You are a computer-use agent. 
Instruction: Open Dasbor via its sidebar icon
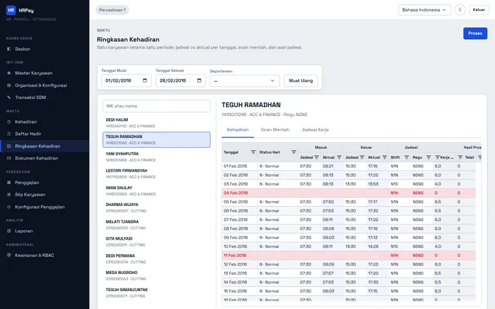pos(9,49)
